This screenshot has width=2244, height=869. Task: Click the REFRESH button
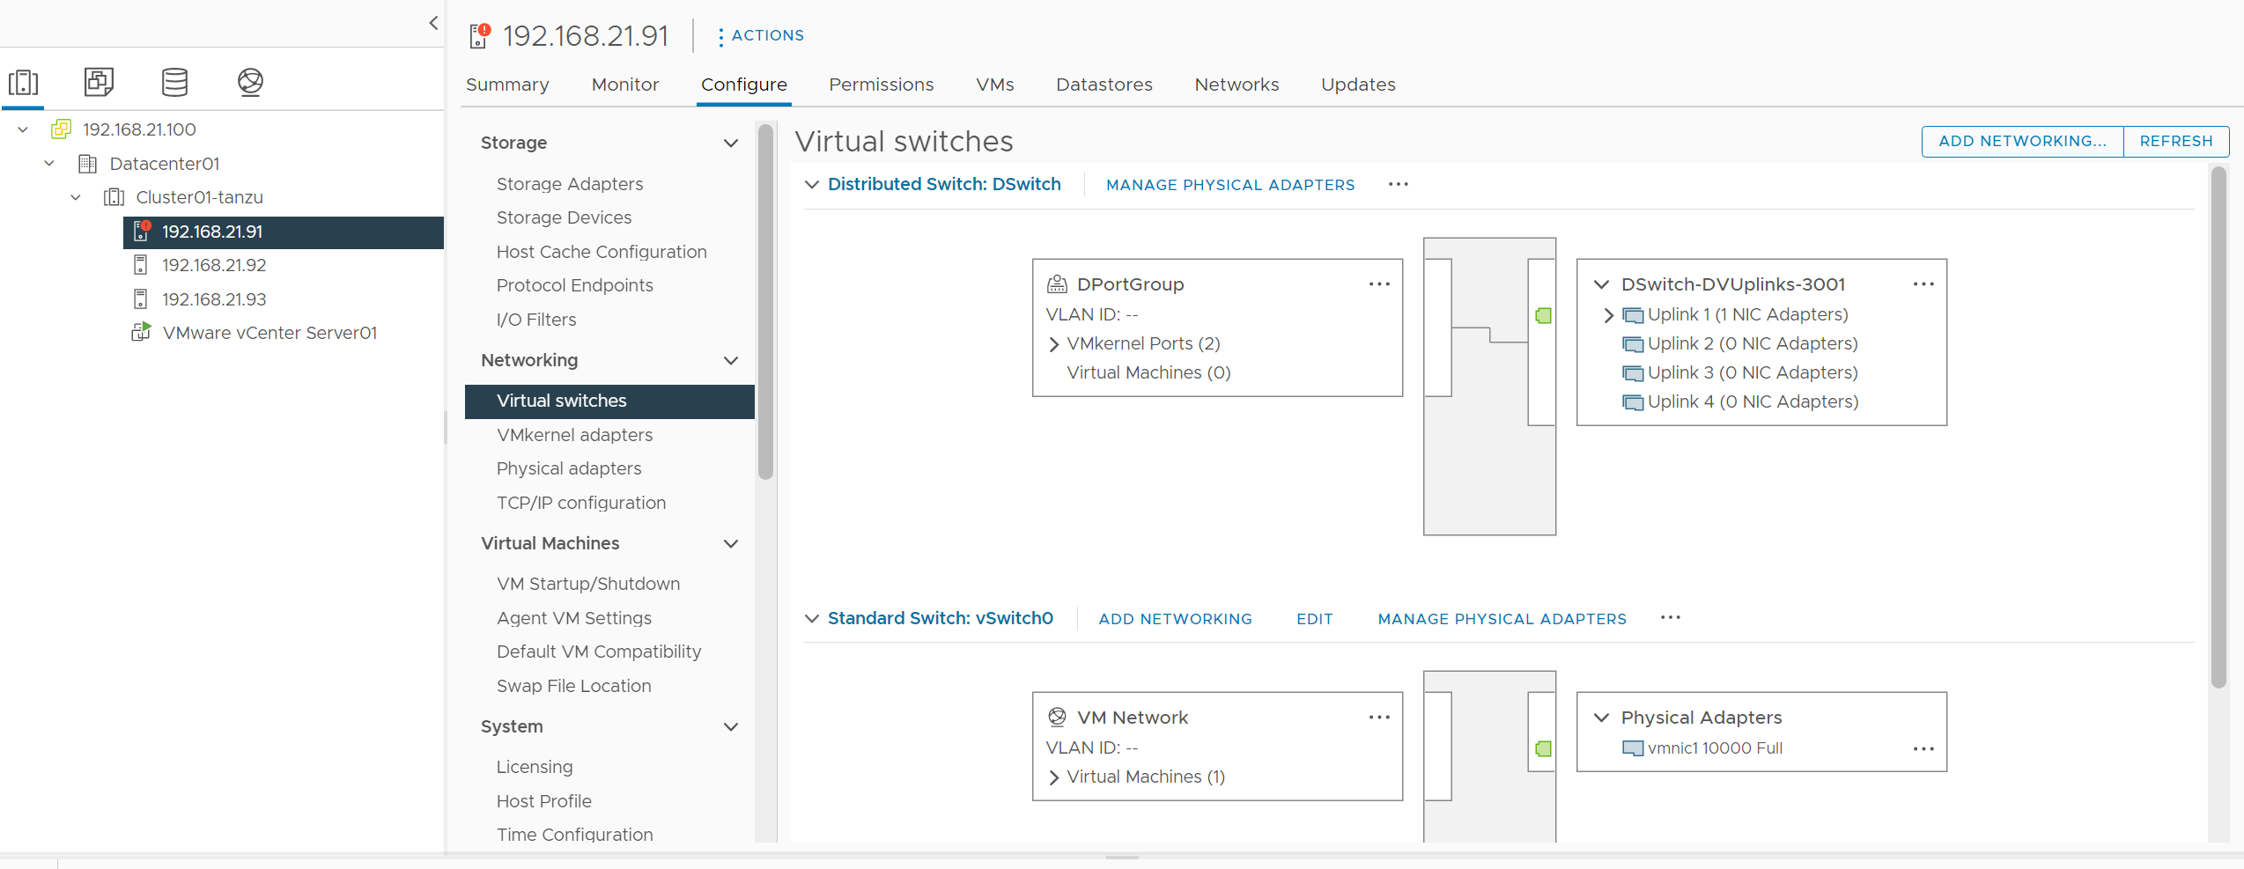(x=2176, y=141)
